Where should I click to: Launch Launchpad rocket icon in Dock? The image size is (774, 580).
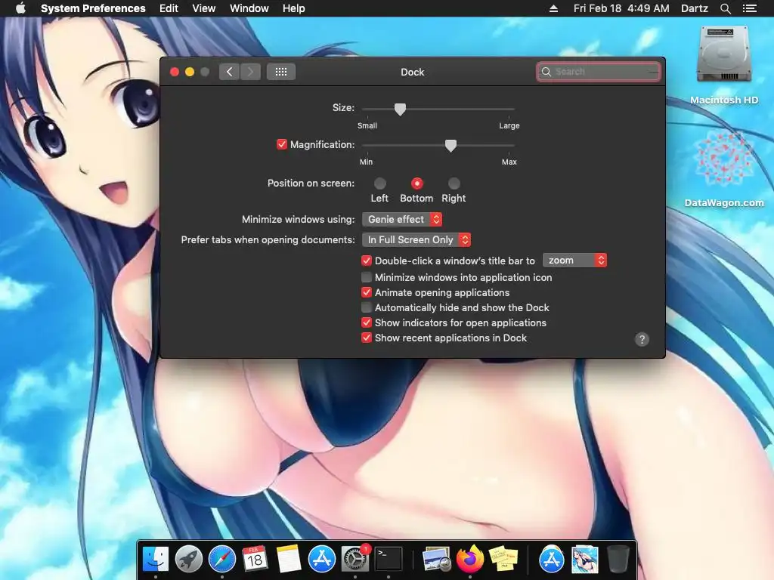point(188,560)
